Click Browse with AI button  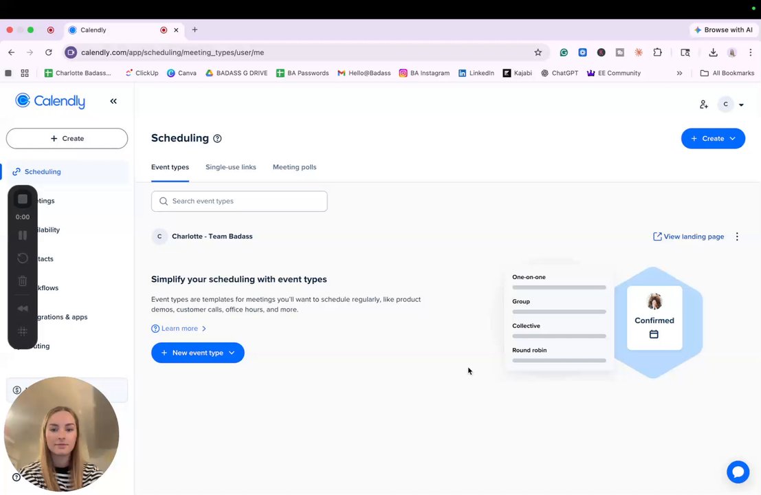[x=724, y=30]
